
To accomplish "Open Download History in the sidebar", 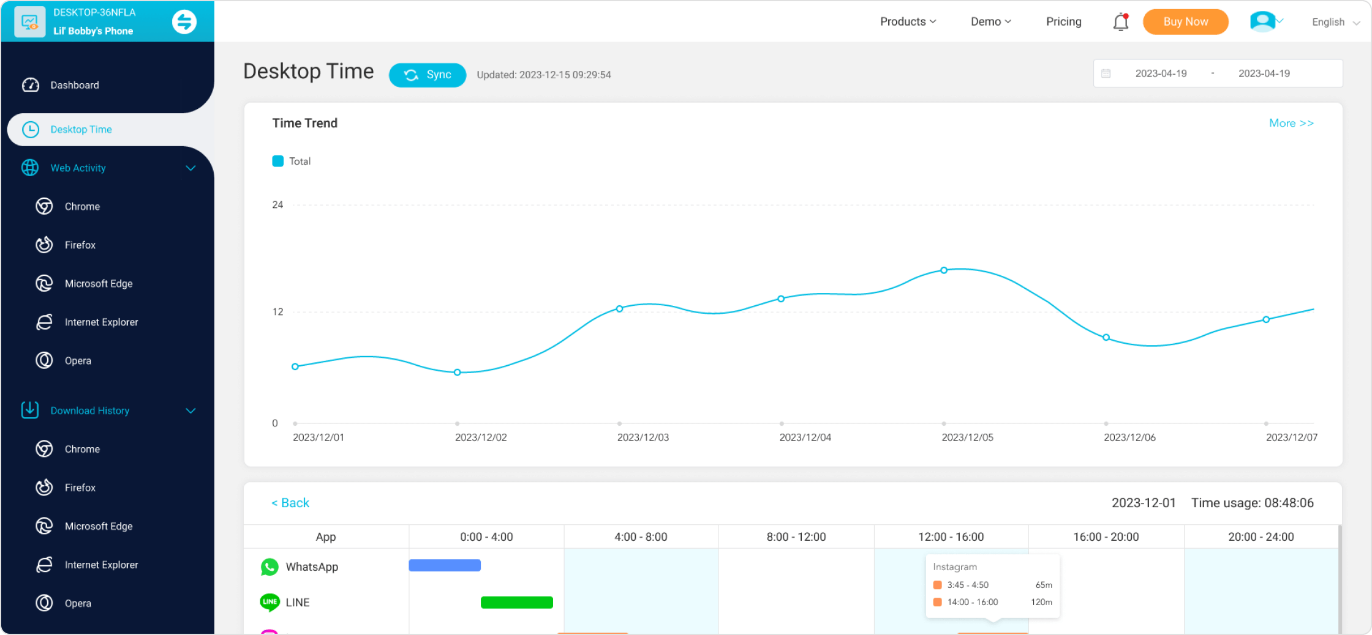I will point(90,410).
